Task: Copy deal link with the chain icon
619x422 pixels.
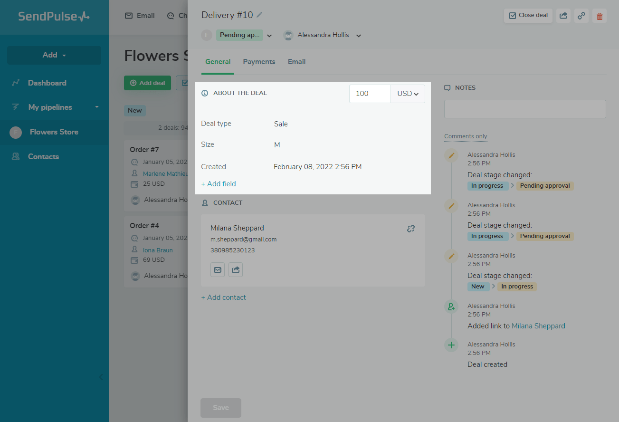Action: pyautogui.click(x=581, y=16)
